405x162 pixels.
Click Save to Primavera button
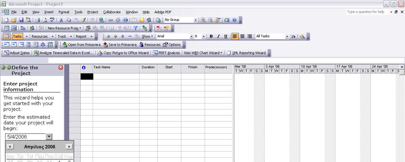coord(120,45)
